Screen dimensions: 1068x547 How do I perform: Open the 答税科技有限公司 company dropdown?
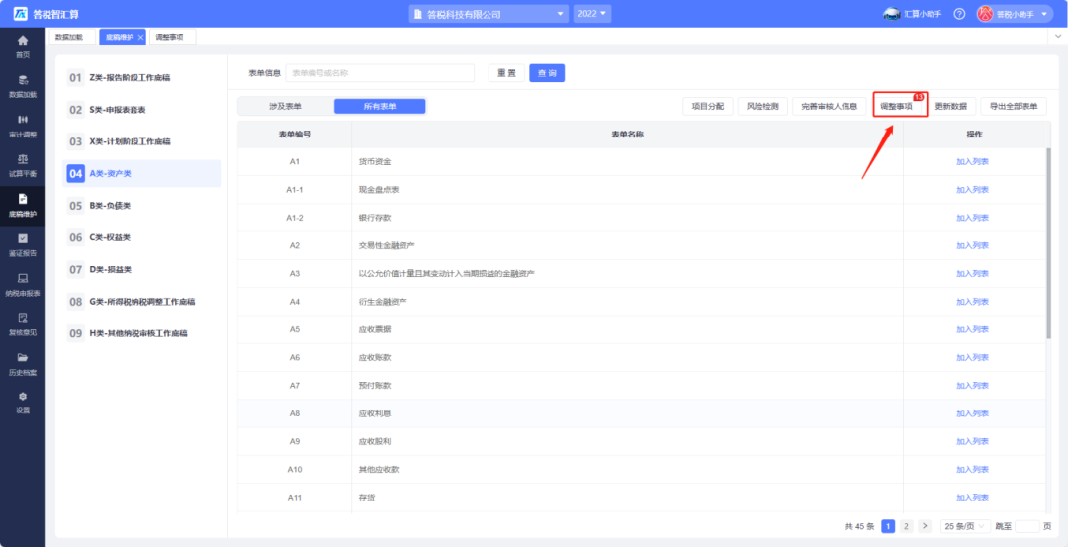489,14
